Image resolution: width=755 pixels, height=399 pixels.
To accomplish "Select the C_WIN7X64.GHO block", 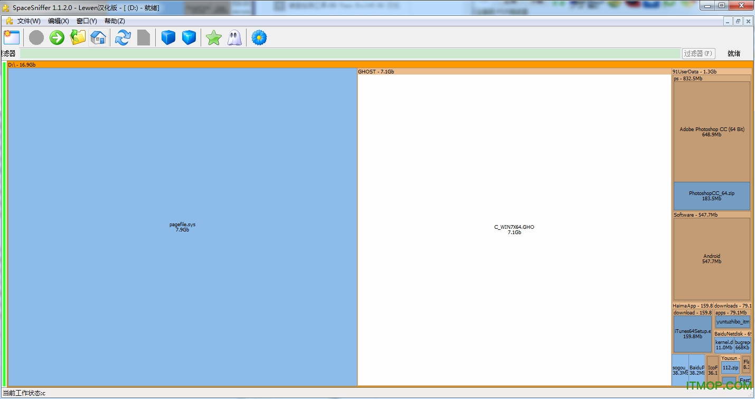I will coord(514,230).
